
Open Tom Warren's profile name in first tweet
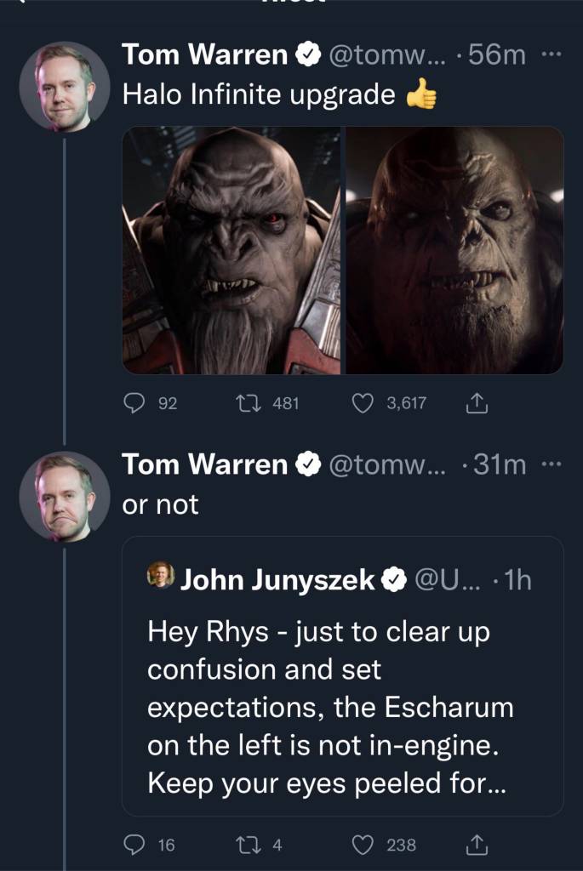tap(205, 56)
